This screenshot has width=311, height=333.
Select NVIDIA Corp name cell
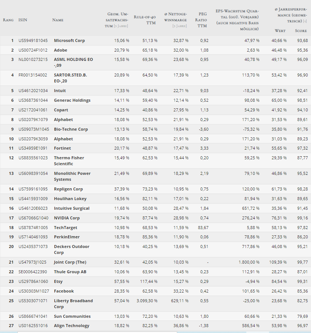[x=67, y=218]
